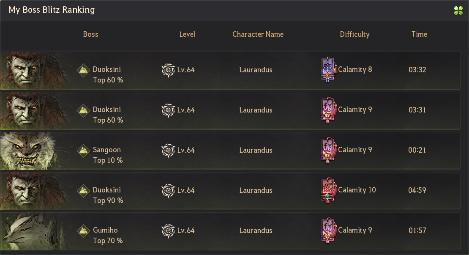The image size is (469, 255).
Task: Select the Duoksini Top 90 % entry
Action: 108,195
